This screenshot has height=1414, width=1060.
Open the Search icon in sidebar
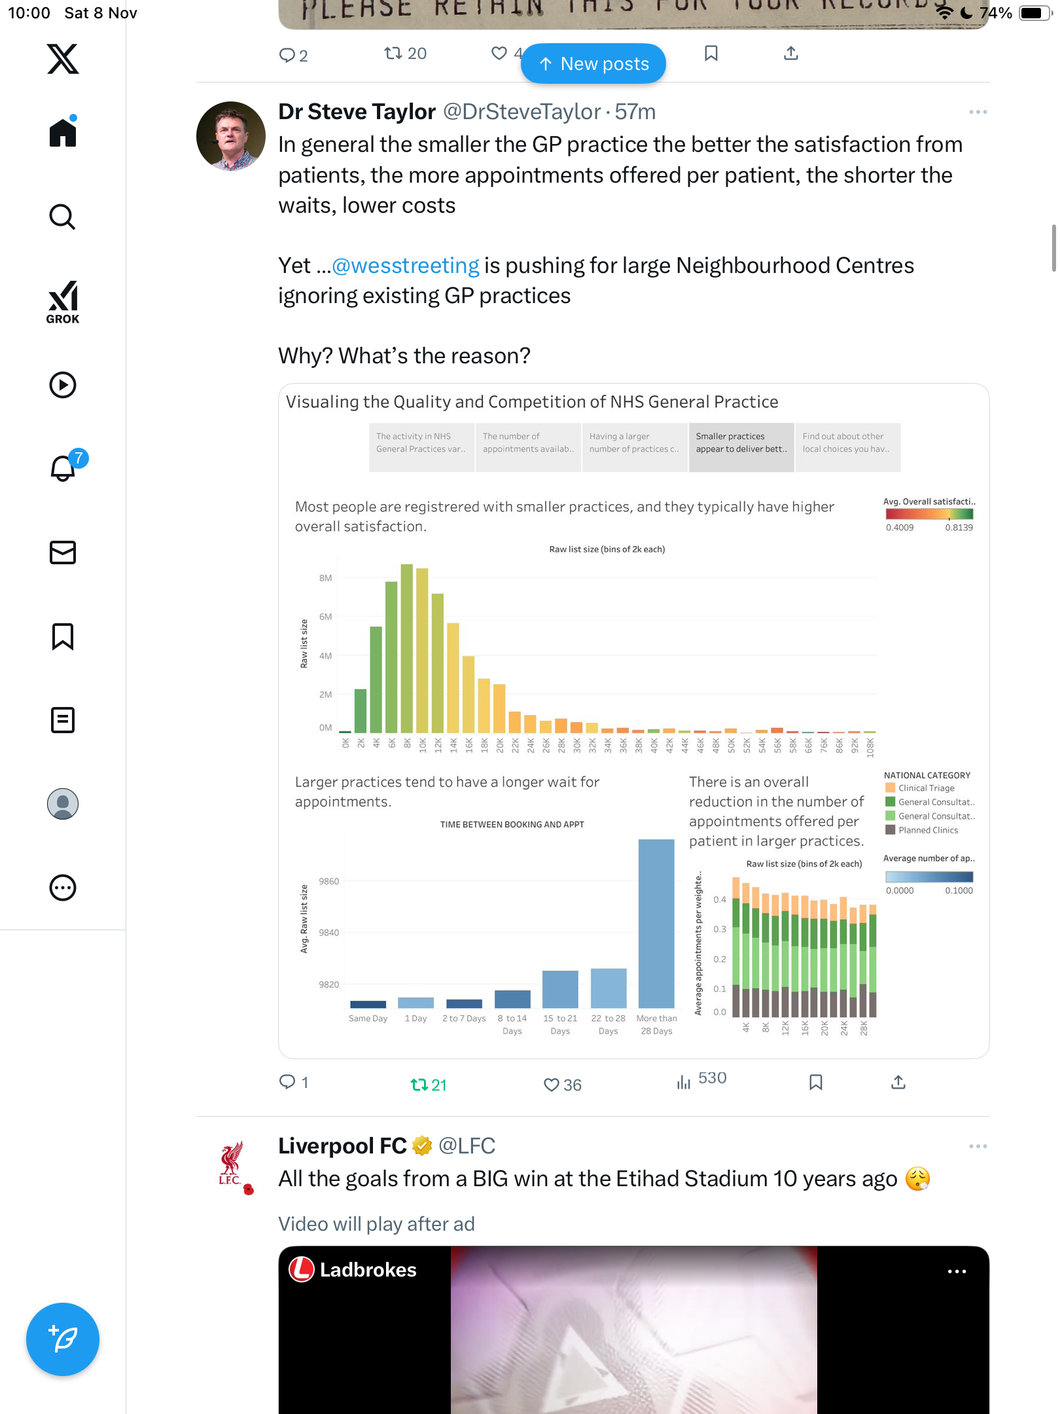click(63, 217)
